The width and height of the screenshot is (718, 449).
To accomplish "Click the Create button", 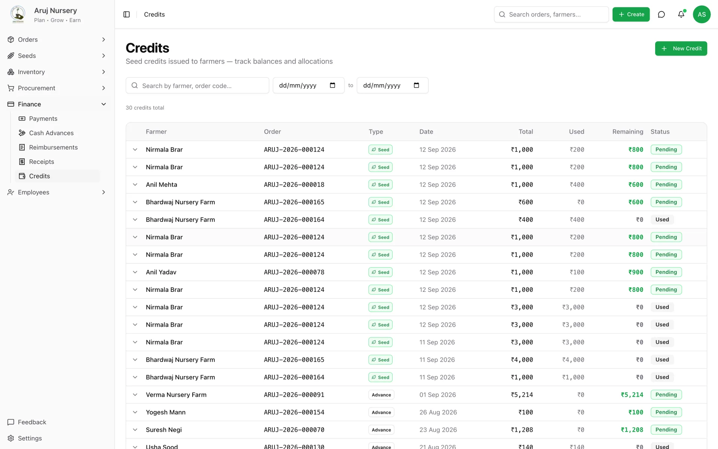I will click(x=631, y=14).
